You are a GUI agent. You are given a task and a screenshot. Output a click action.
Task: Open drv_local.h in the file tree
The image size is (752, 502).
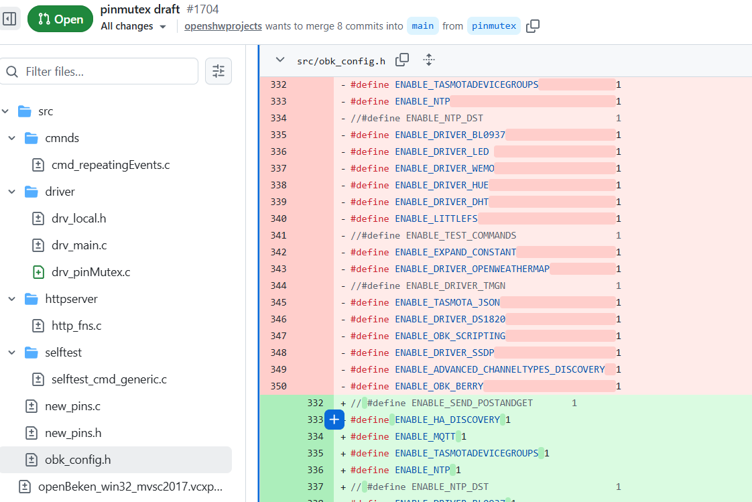(x=78, y=218)
